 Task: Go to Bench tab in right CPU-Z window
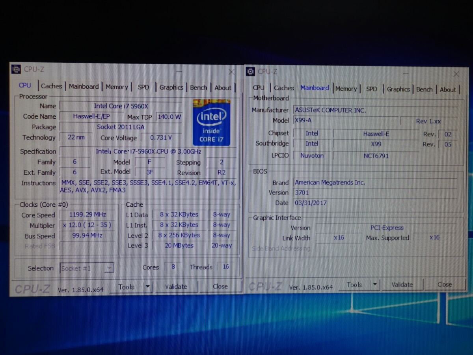pos(424,90)
